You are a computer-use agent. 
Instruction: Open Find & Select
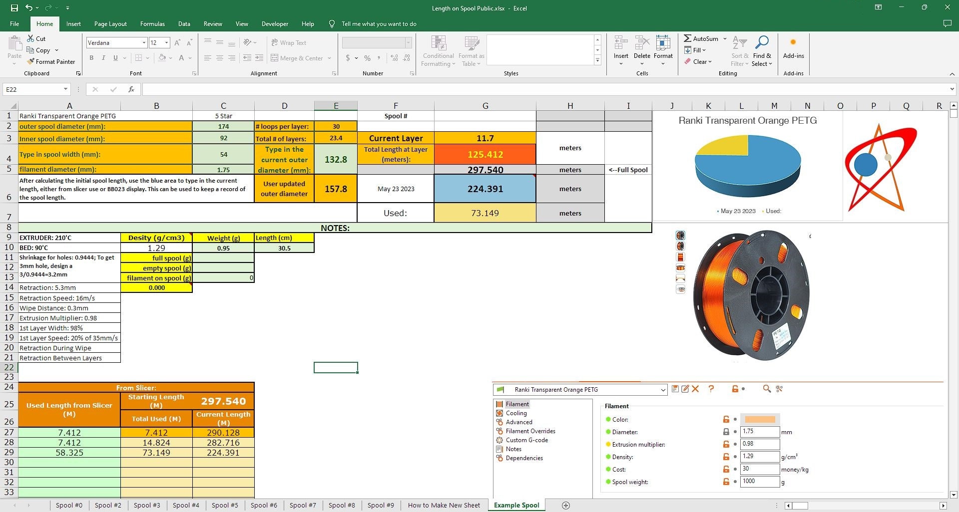tap(762, 51)
